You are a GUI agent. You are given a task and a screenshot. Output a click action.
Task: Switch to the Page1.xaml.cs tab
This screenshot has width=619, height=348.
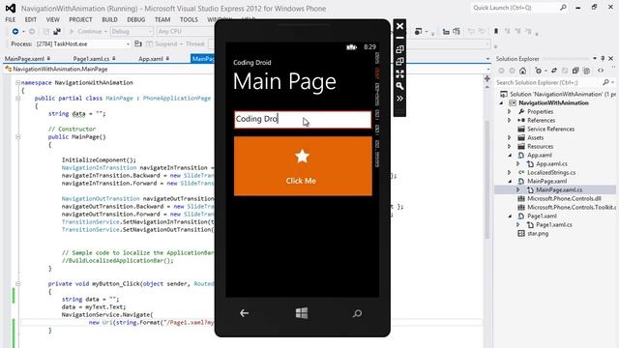coord(91,58)
